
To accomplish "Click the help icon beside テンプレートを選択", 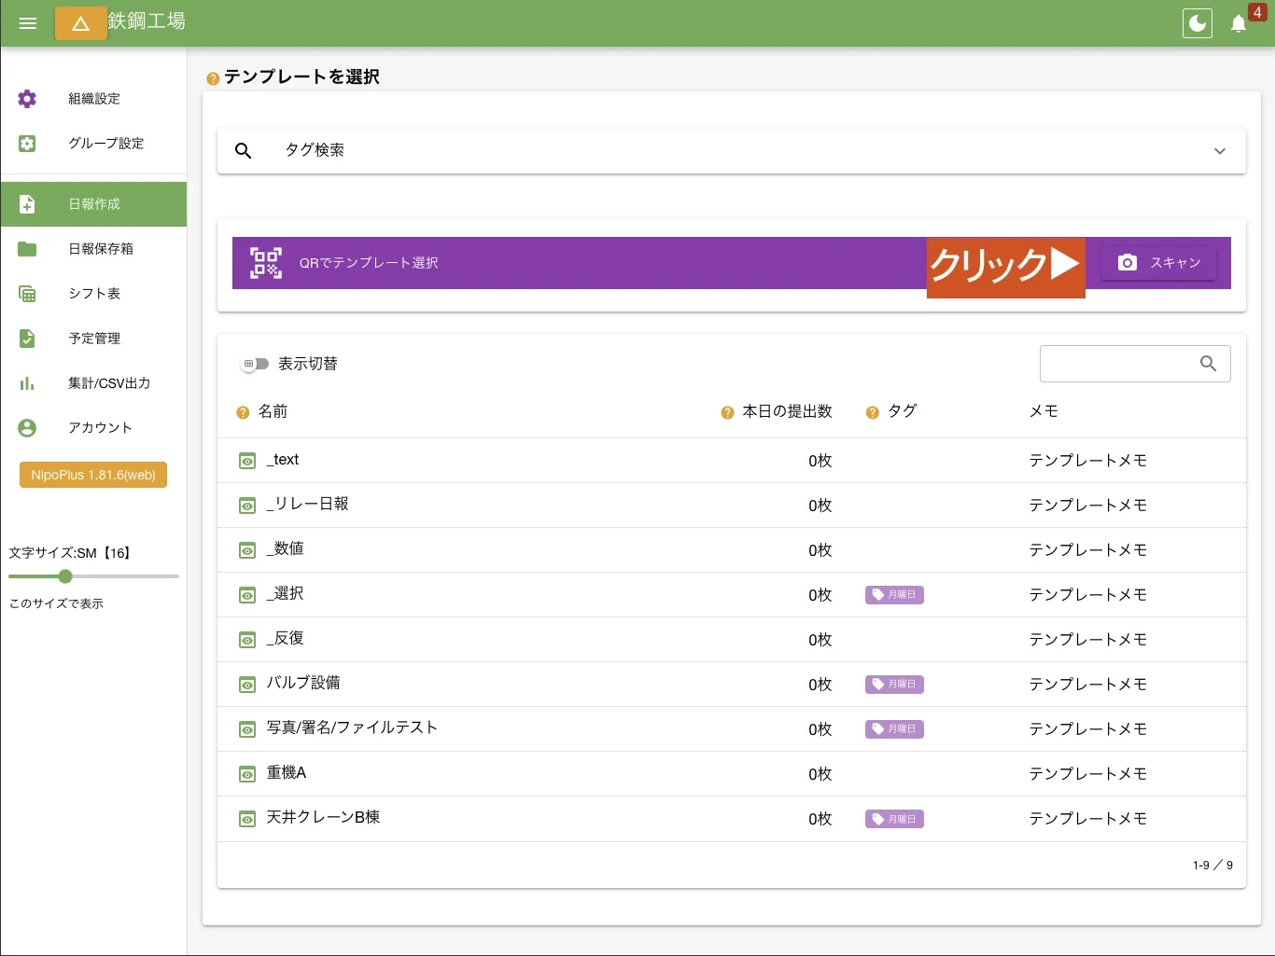I will pos(213,78).
